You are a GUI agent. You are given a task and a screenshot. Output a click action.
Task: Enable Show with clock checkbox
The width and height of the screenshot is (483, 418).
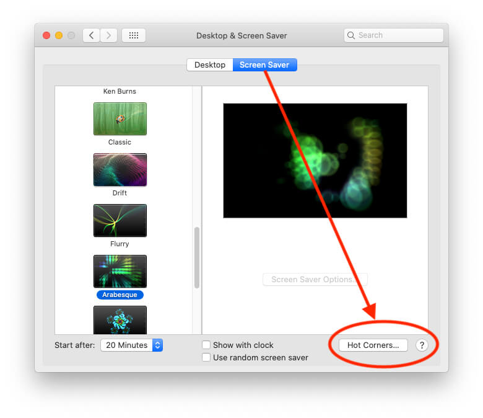tap(206, 345)
